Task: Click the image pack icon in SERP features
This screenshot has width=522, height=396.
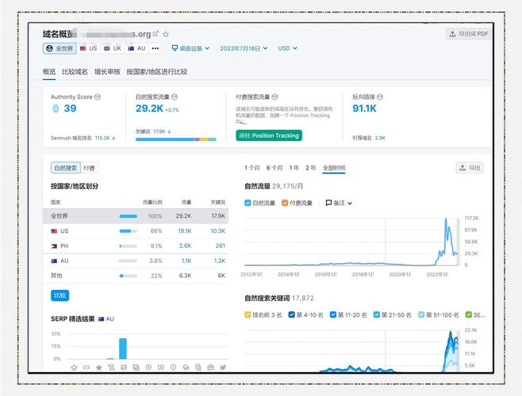Action: tap(136, 367)
